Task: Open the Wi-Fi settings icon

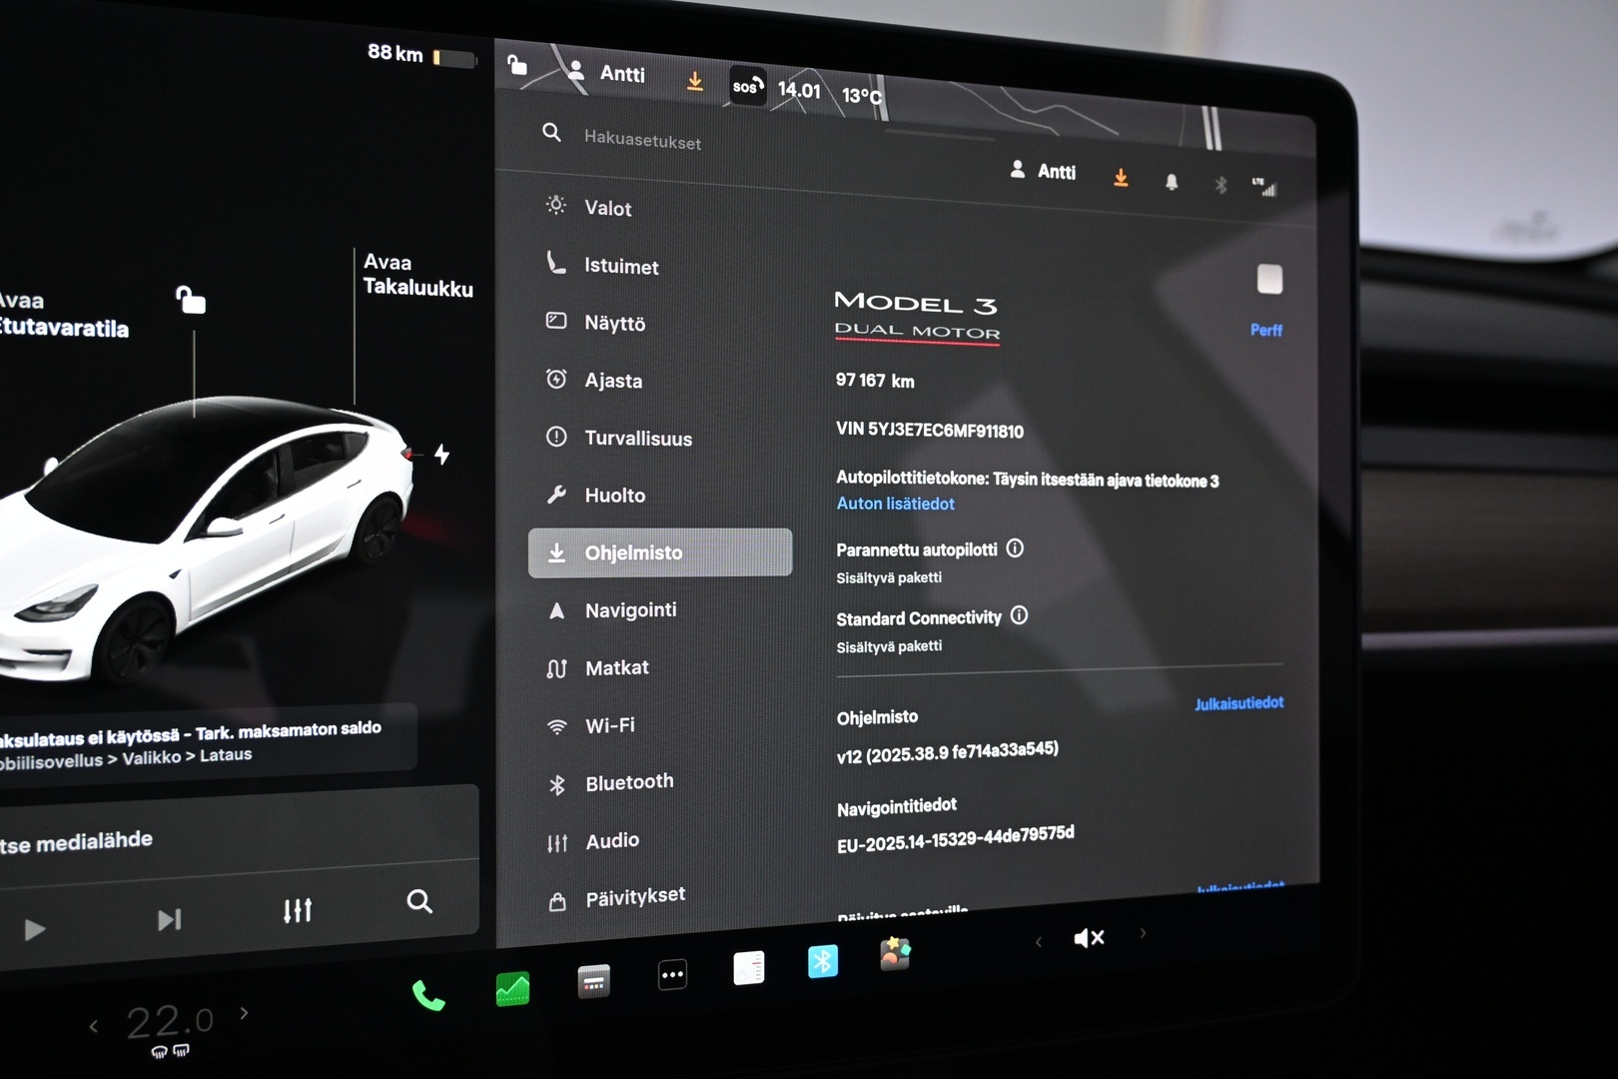Action: [x=556, y=724]
